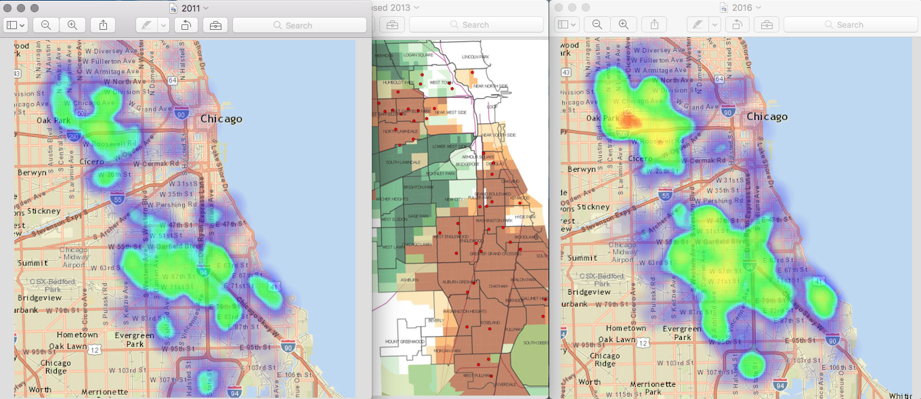Focus the Search field in 2013 window
This screenshot has width=921, height=399.
(x=476, y=24)
